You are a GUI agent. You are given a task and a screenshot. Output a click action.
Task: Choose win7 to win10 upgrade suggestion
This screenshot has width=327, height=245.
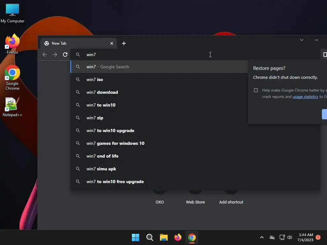pyautogui.click(x=195, y=130)
